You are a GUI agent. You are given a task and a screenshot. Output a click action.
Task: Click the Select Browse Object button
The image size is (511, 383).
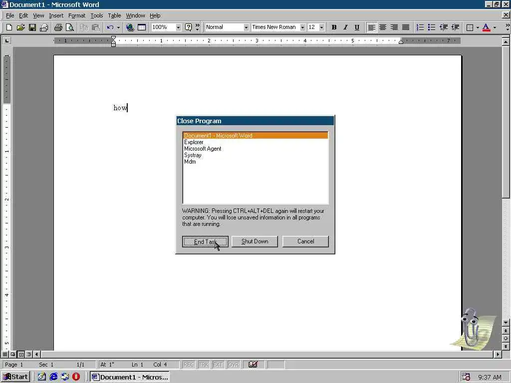(x=506, y=339)
